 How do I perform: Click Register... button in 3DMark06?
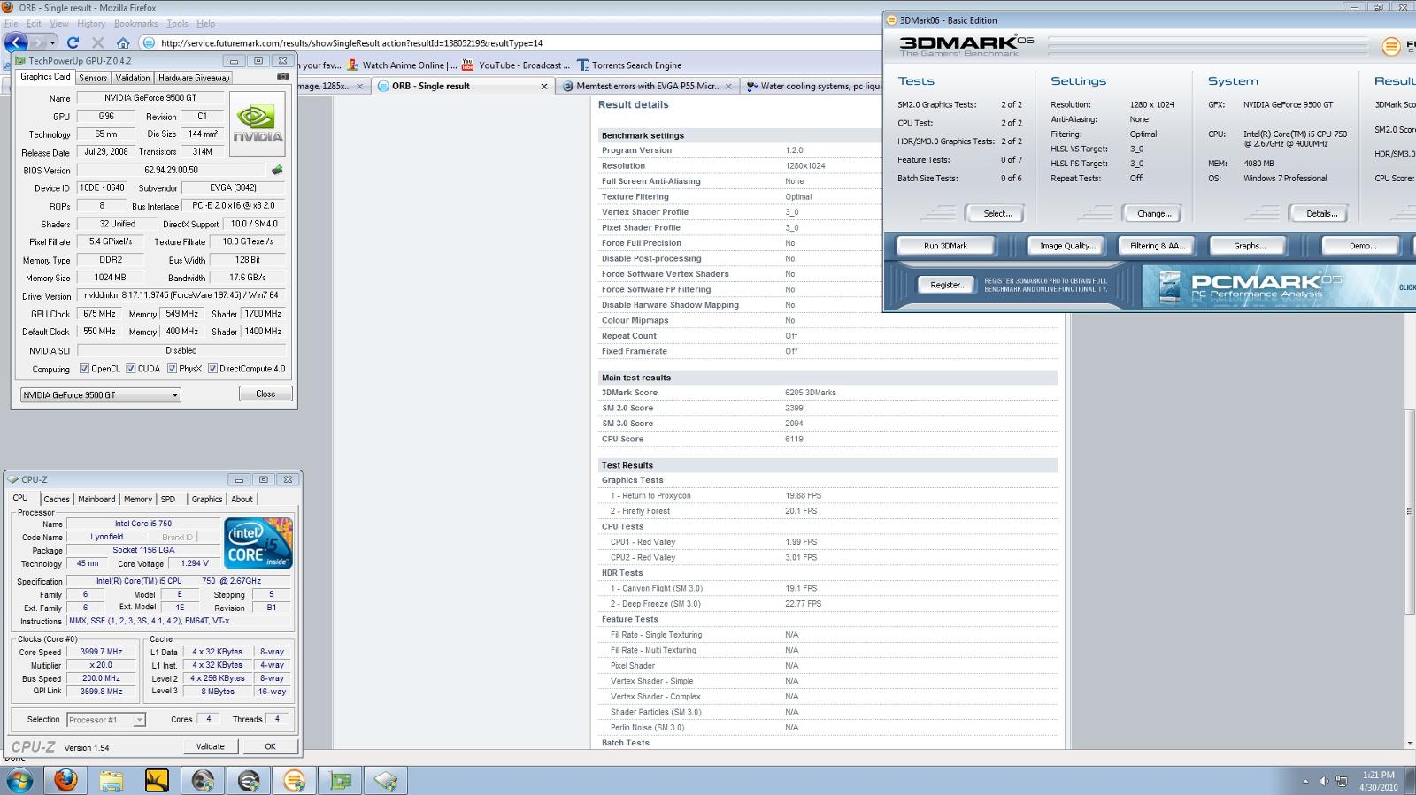(948, 285)
